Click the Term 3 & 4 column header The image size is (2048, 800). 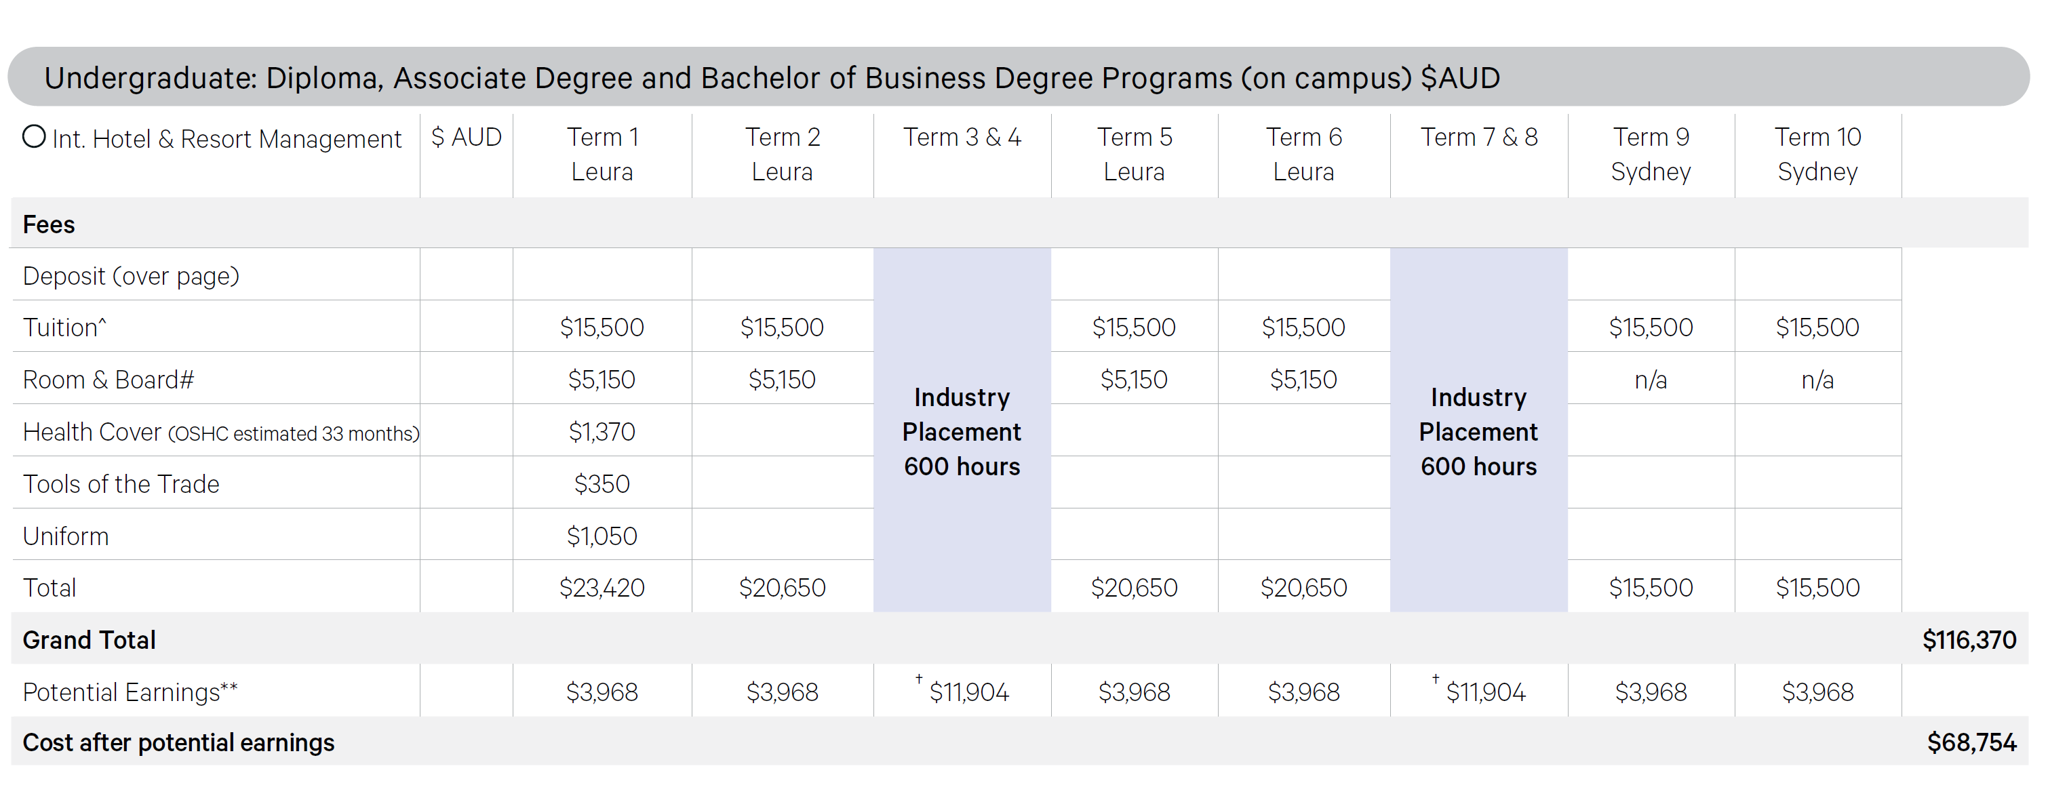click(962, 138)
